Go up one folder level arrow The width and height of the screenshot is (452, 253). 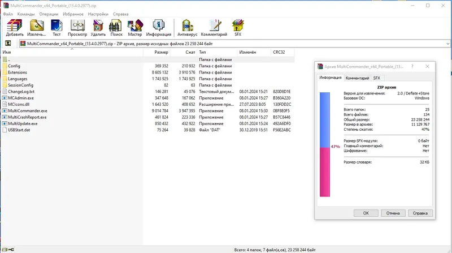point(8,44)
